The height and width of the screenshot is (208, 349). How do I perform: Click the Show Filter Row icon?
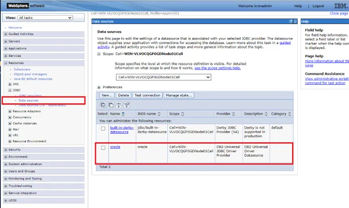tap(119, 105)
